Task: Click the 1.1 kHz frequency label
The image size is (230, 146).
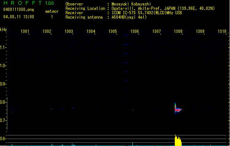Action: [x=3, y=47]
